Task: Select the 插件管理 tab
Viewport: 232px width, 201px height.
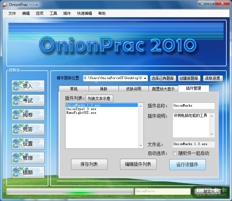Action: 194,88
